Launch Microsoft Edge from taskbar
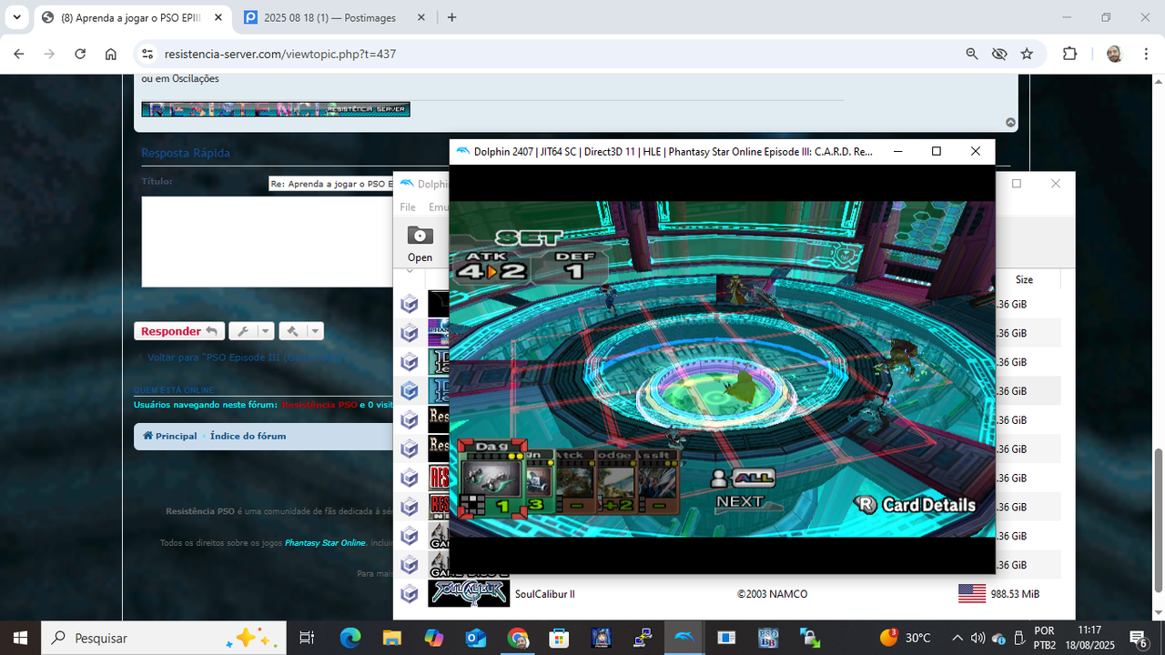This screenshot has height=655, width=1165. pyautogui.click(x=350, y=638)
